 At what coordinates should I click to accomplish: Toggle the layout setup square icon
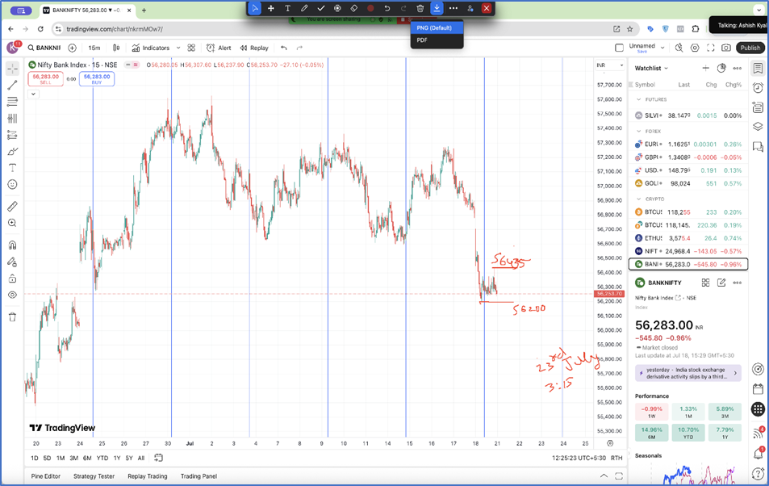[620, 48]
